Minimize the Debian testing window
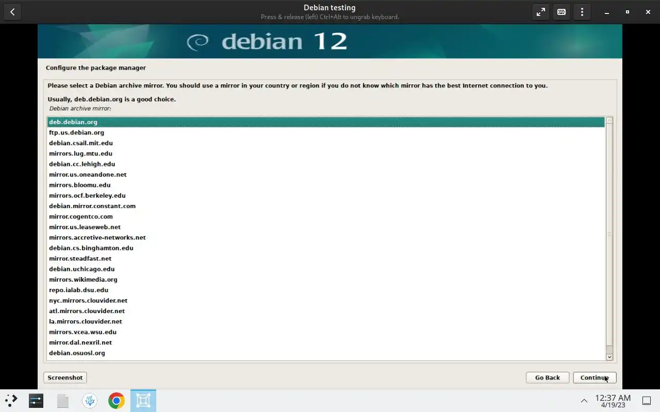The width and height of the screenshot is (660, 412). coord(607,12)
